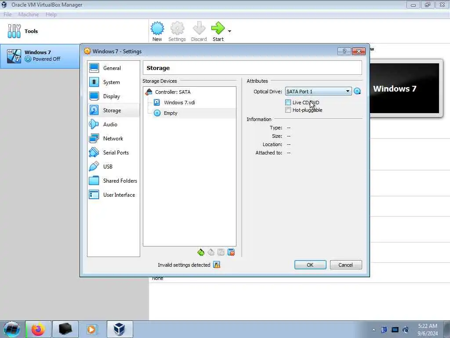Open the Network settings category
Image resolution: width=450 pixels, height=338 pixels.
coord(113,139)
